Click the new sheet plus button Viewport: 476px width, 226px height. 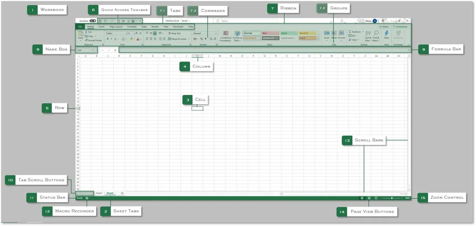point(122,193)
